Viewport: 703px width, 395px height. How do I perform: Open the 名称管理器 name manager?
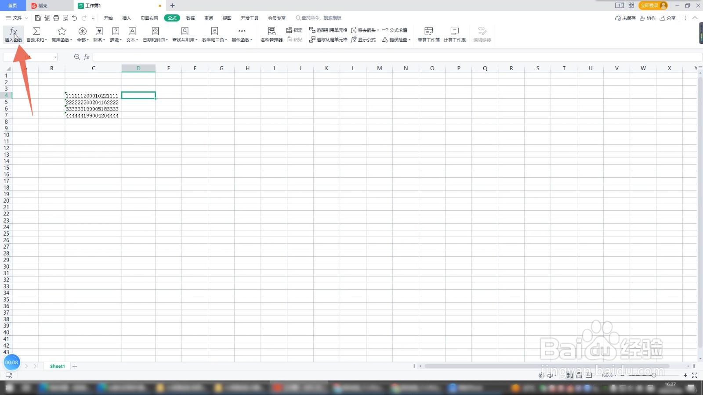272,34
